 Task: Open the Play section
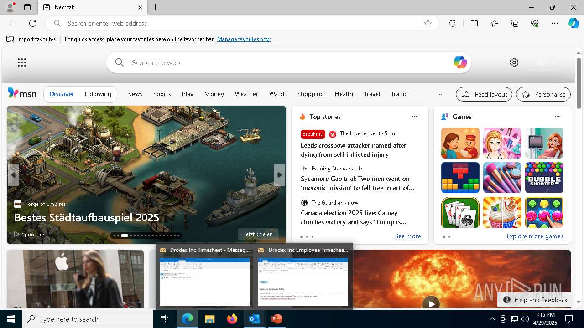(188, 94)
